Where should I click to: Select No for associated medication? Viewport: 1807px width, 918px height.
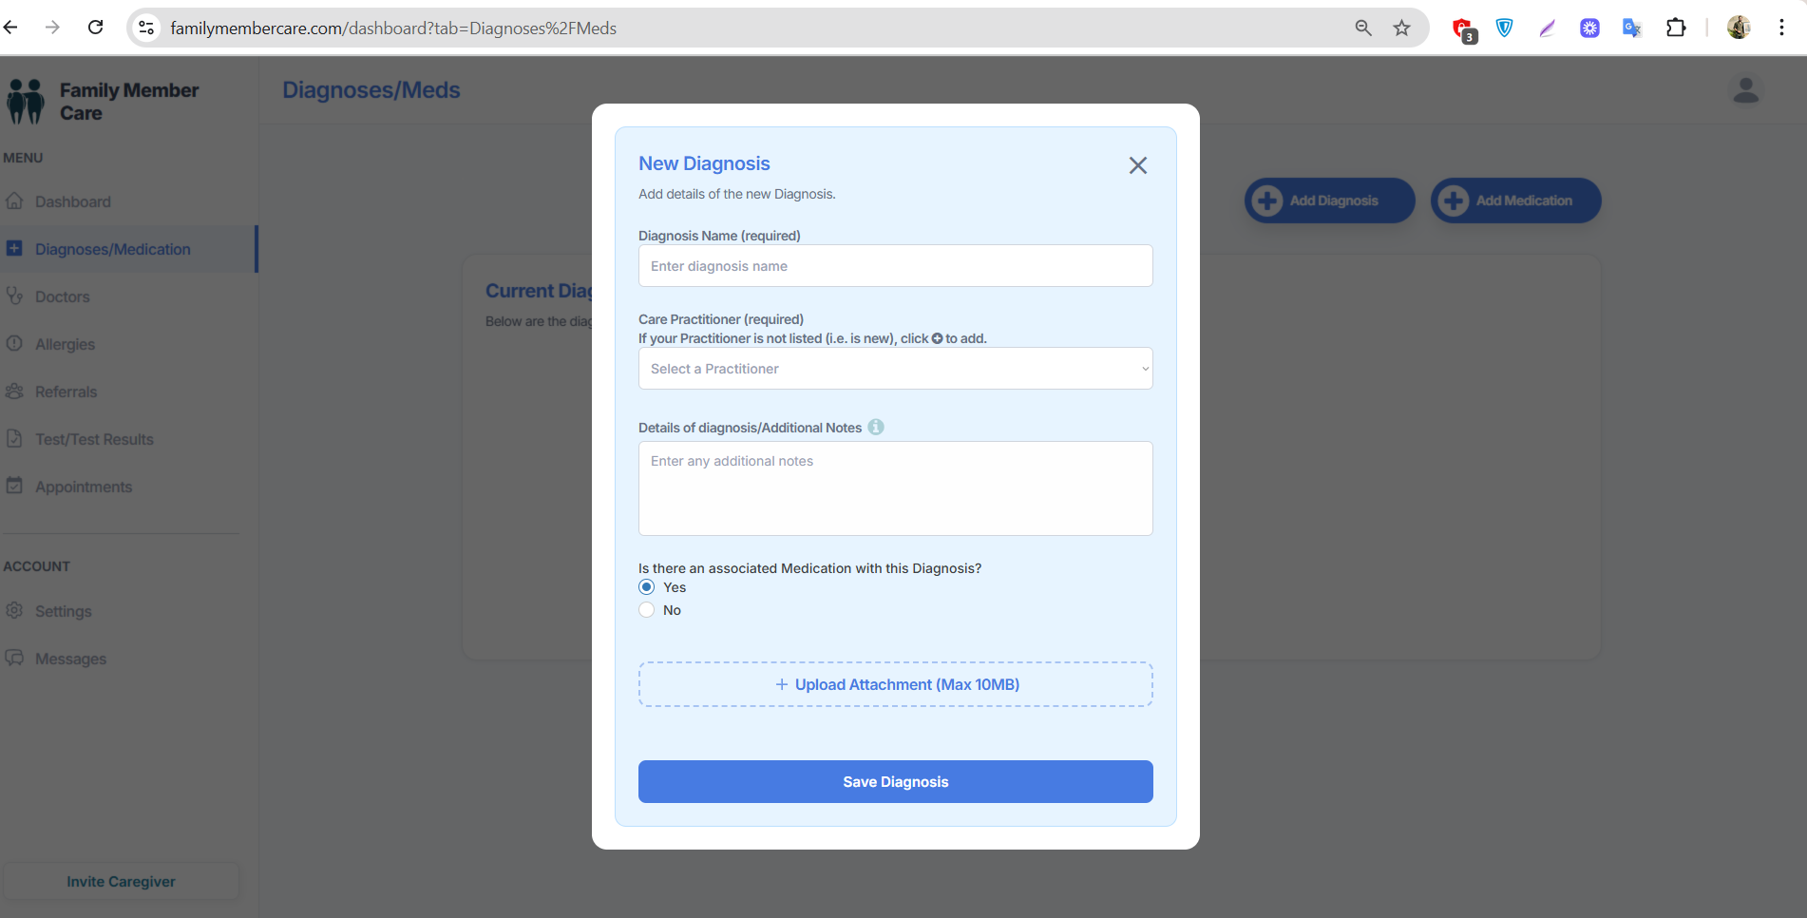tap(647, 610)
